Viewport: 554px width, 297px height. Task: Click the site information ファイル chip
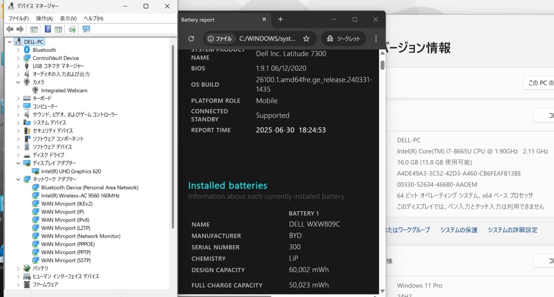click(x=220, y=38)
